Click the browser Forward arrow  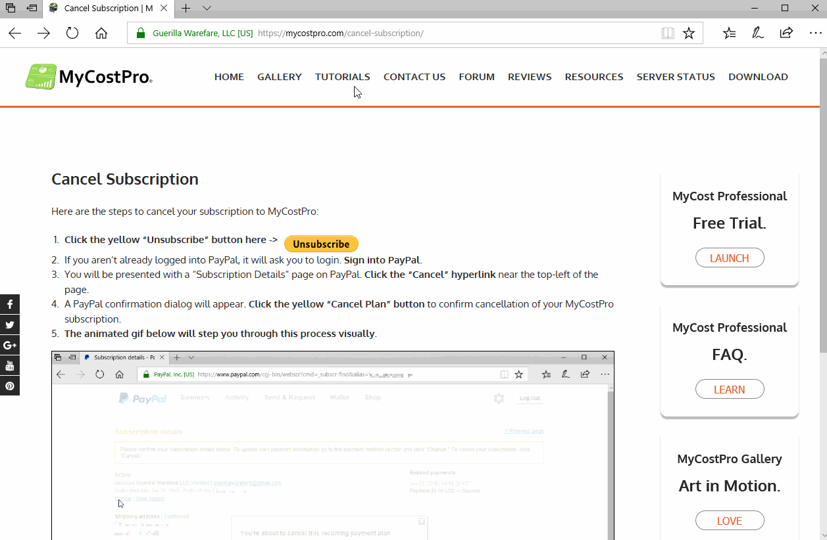[x=43, y=33]
